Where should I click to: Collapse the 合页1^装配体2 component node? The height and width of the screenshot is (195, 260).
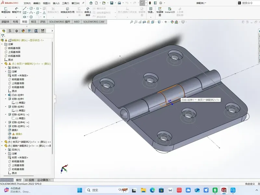point(2,64)
